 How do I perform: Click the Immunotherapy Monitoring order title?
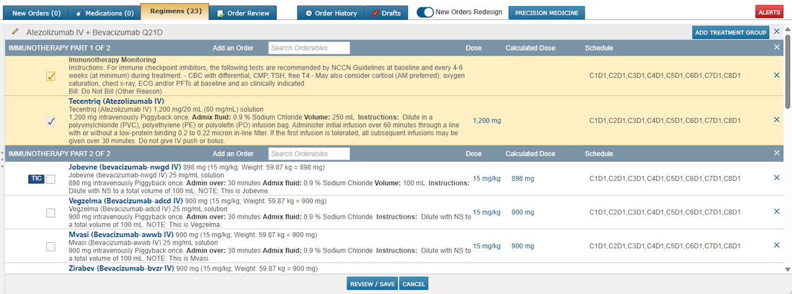[x=112, y=60]
